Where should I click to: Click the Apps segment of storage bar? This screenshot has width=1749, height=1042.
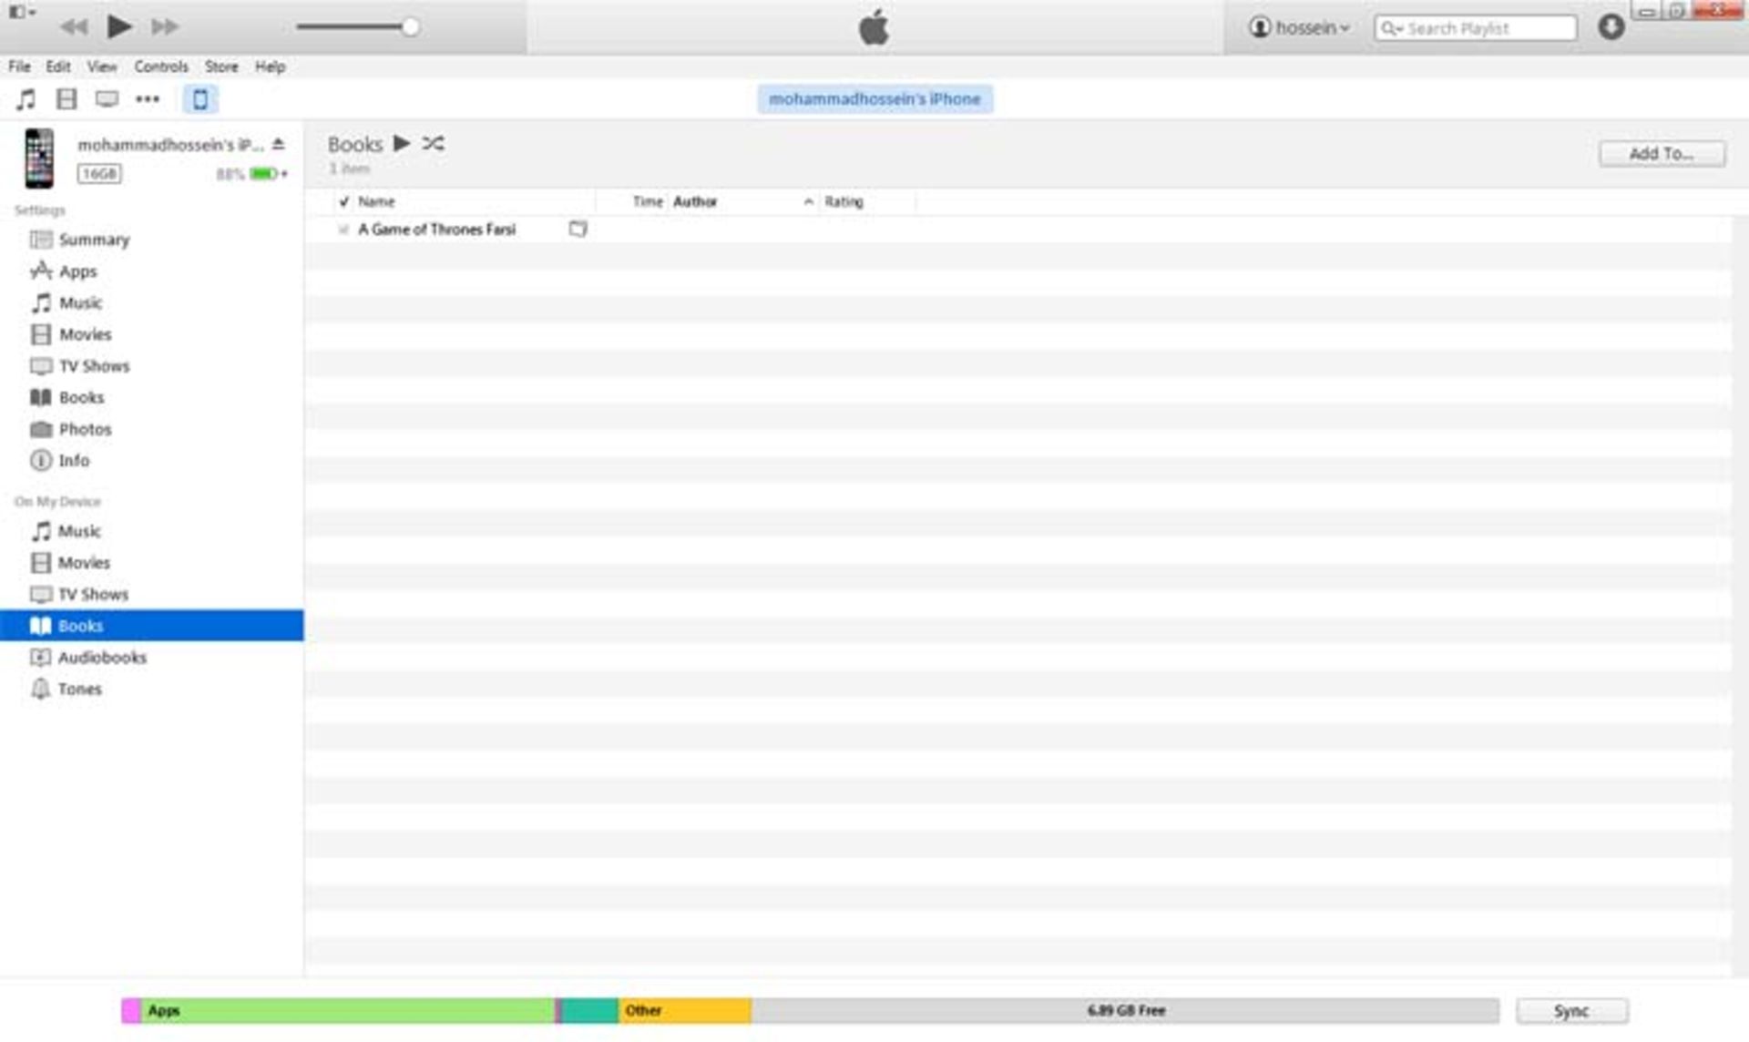347,1010
